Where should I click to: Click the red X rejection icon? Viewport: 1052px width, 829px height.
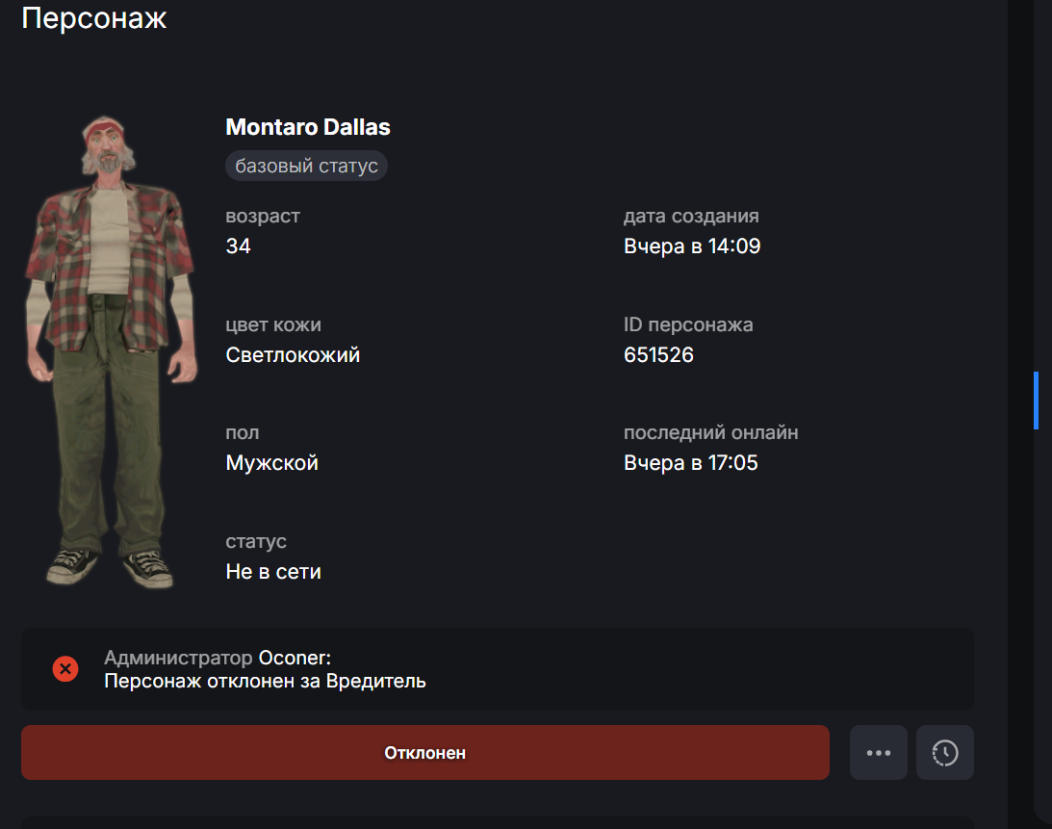pyautogui.click(x=65, y=668)
